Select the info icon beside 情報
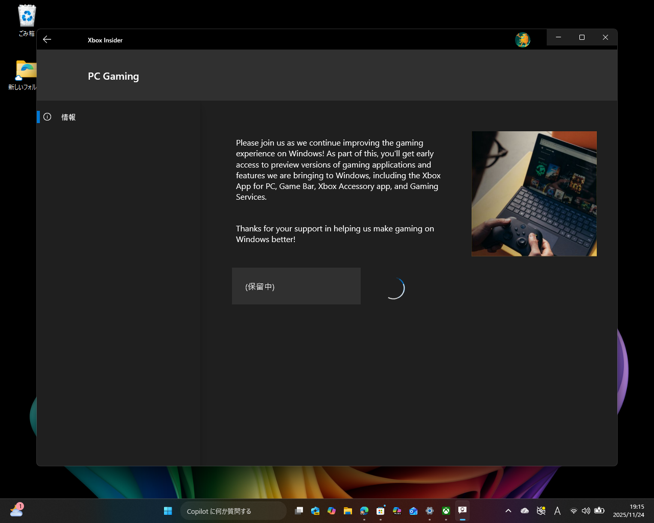This screenshot has width=654, height=523. tap(47, 117)
